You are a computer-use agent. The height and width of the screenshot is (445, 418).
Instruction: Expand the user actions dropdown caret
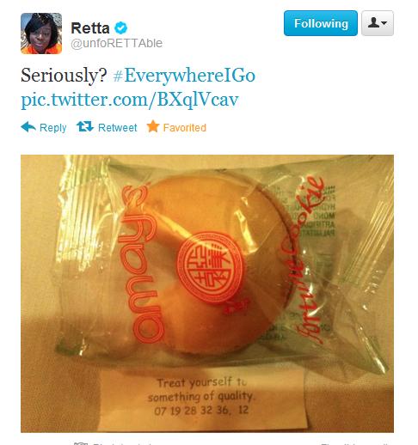tap(384, 23)
